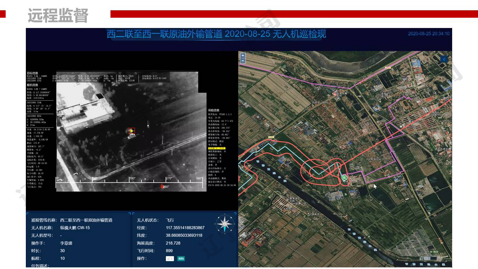Expand the side panel using blue chevron arrow
The image size is (478, 269).
pos(444,60)
